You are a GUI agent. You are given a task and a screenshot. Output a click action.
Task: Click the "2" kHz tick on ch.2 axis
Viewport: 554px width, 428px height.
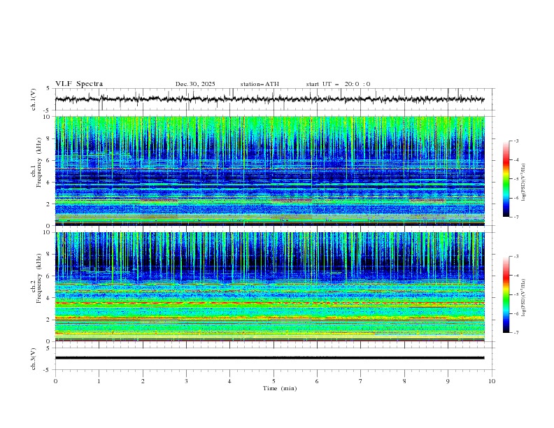point(50,320)
